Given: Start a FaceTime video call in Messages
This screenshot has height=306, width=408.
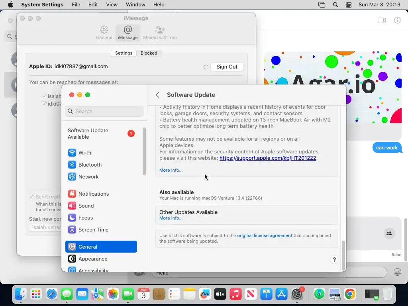Looking at the screenshot, I should pyautogui.click(x=382, y=20).
